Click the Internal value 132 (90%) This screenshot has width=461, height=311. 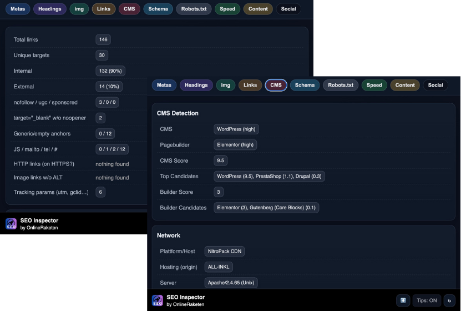110,71
